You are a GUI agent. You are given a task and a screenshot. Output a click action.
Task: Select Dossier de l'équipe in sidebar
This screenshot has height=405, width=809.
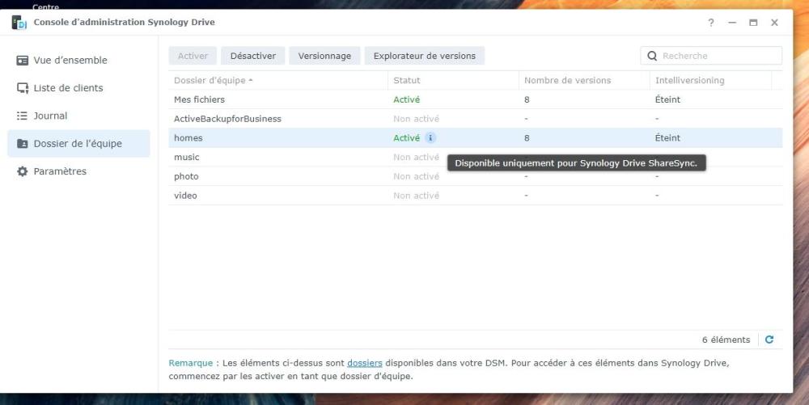pos(78,144)
